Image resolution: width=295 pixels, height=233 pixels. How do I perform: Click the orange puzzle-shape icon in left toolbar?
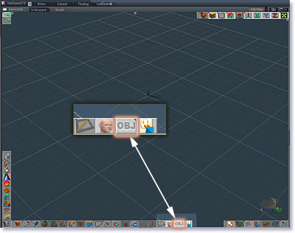[x=7, y=190]
